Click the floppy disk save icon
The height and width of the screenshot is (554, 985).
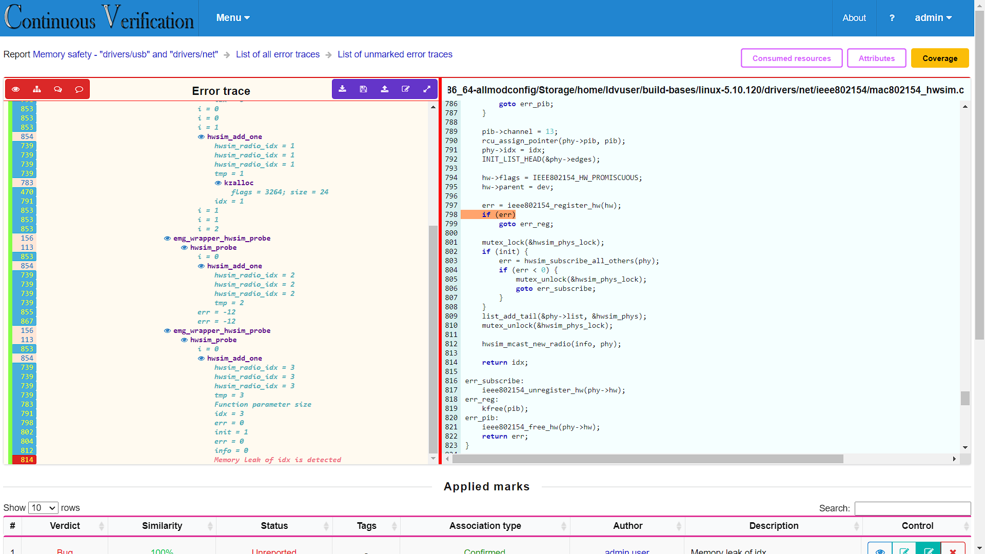click(x=364, y=89)
